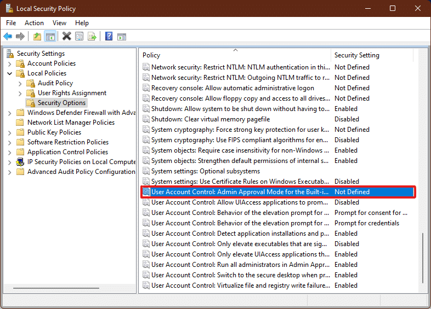431x309 pixels.
Task: Expand Advanced Audit Policy Configuration node
Action: pyautogui.click(x=10, y=172)
